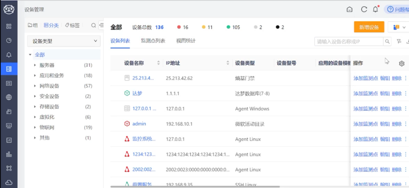409x188 pixels.
Task: Open the home icon in top bar
Action: (x=350, y=9)
